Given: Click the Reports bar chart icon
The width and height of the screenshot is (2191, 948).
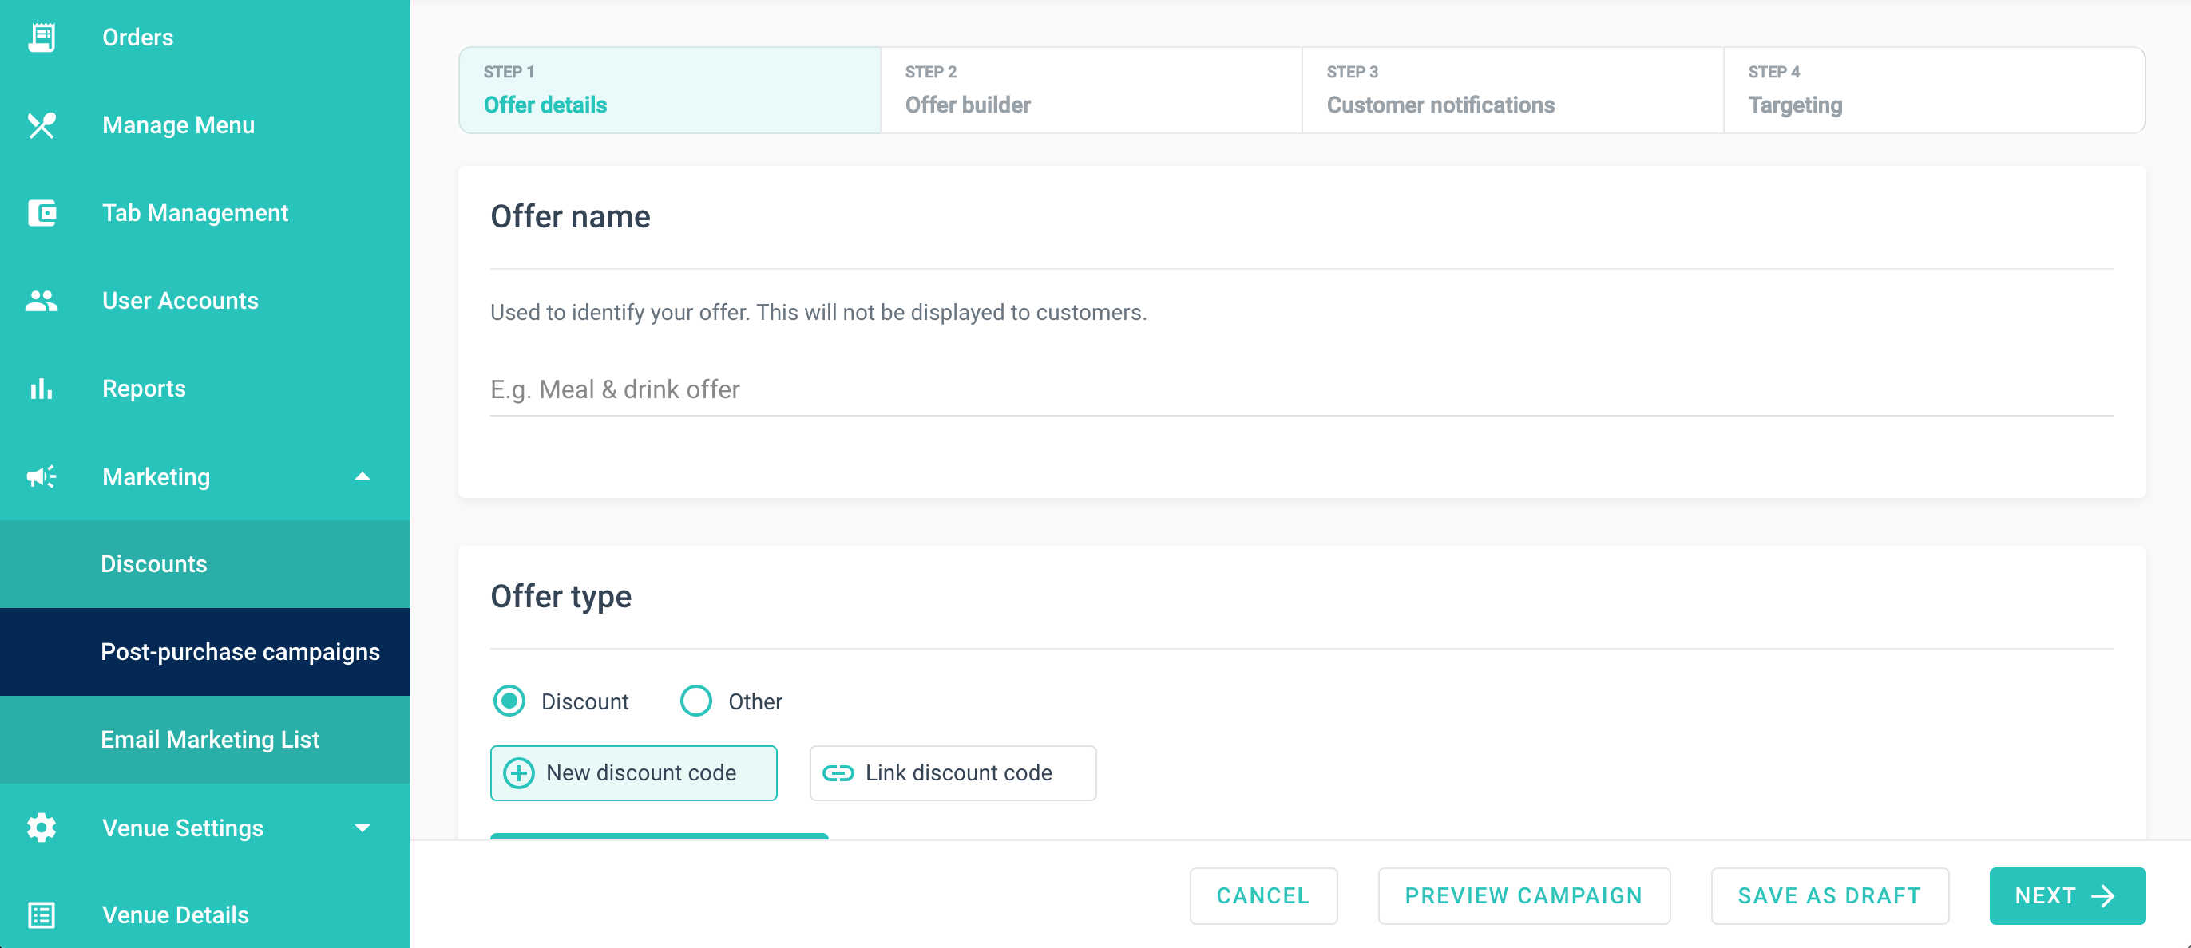Looking at the screenshot, I should pos(42,389).
